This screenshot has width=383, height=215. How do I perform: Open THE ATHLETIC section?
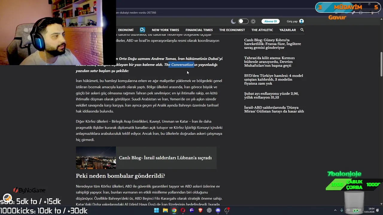coord(262,30)
